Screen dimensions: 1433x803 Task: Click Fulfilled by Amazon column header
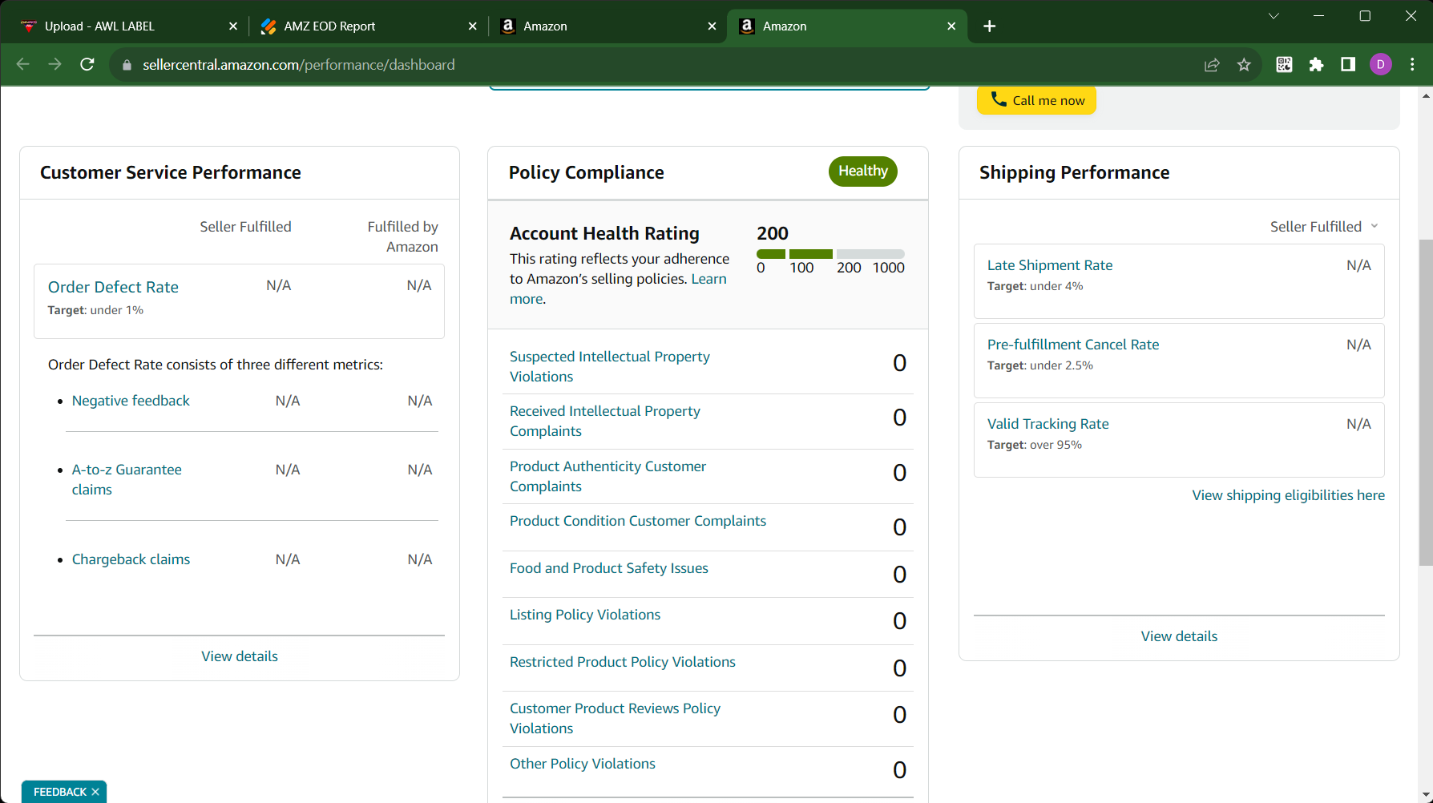point(402,236)
